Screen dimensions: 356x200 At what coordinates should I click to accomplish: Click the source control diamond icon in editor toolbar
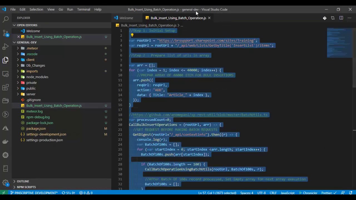click(325, 18)
